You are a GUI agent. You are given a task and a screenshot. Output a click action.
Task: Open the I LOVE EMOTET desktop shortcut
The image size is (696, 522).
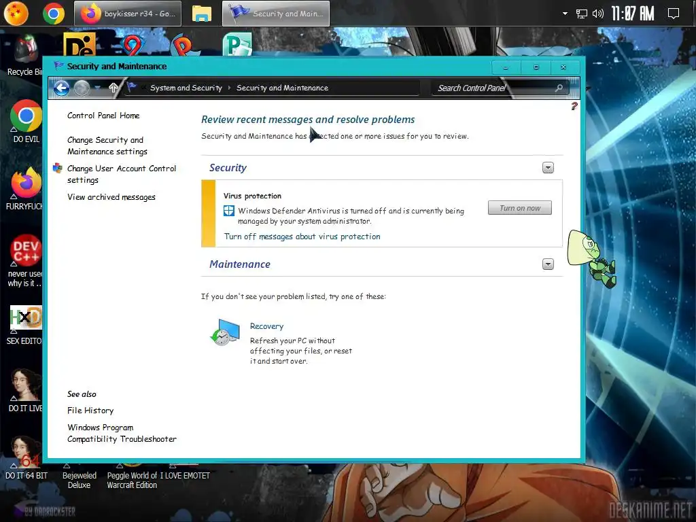pos(185,471)
